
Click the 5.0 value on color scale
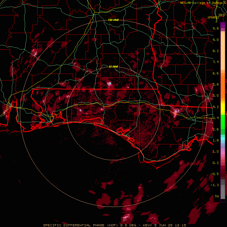click(216, 96)
